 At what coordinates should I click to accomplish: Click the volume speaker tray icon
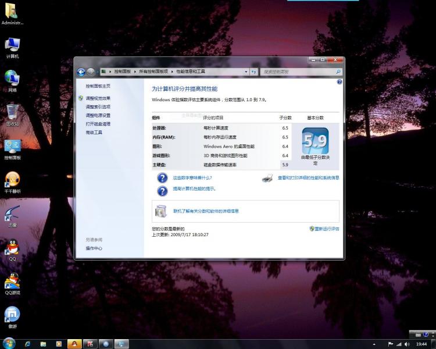407,344
